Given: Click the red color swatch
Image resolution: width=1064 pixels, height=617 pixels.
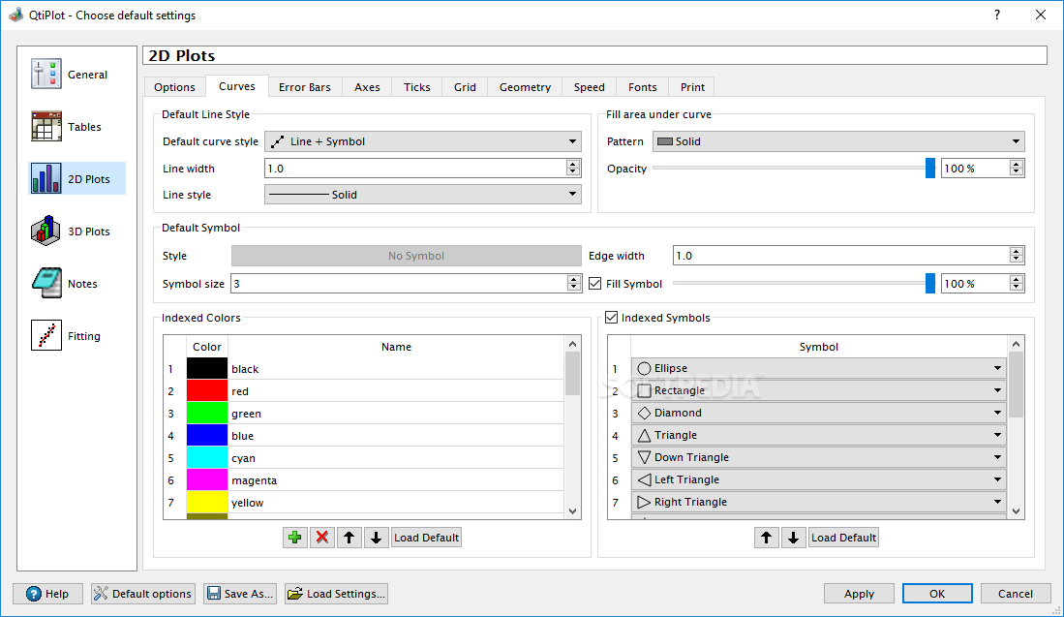Looking at the screenshot, I should coord(207,391).
